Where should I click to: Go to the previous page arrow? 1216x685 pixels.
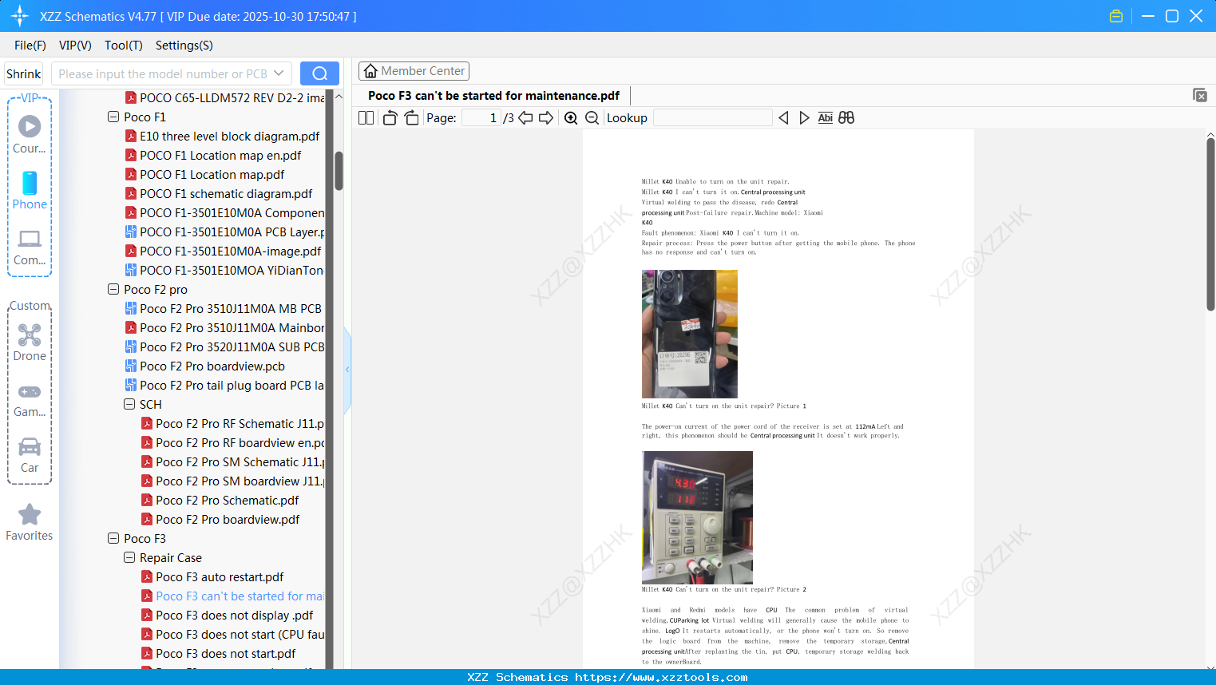point(525,118)
